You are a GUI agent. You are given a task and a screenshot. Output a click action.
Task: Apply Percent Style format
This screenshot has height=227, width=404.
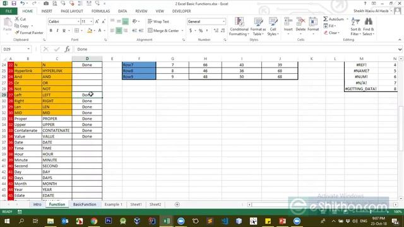click(x=201, y=31)
